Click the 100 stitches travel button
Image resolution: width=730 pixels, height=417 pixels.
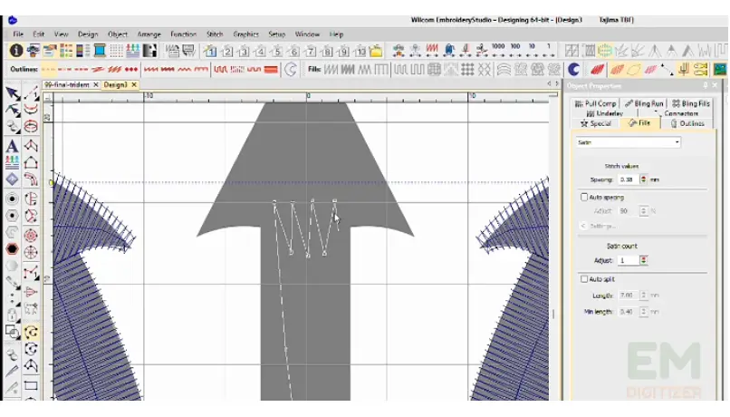click(x=515, y=50)
